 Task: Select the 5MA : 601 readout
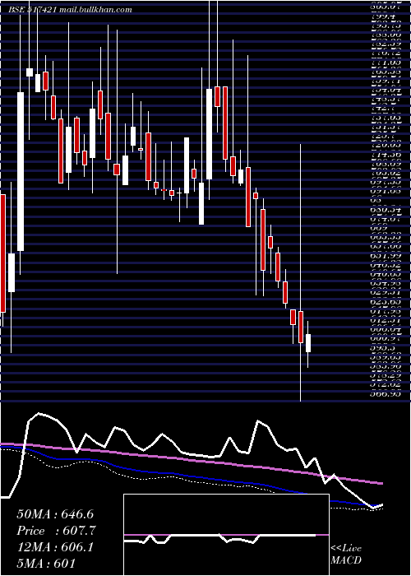46,563
